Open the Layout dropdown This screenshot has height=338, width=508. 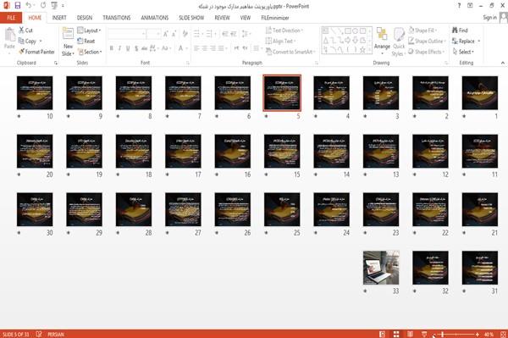(x=89, y=30)
